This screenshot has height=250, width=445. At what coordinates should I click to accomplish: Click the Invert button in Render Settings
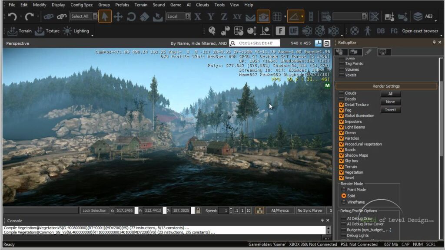pyautogui.click(x=390, y=110)
